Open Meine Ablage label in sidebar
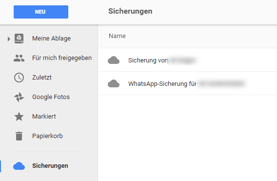The image size is (277, 181). click(x=51, y=39)
